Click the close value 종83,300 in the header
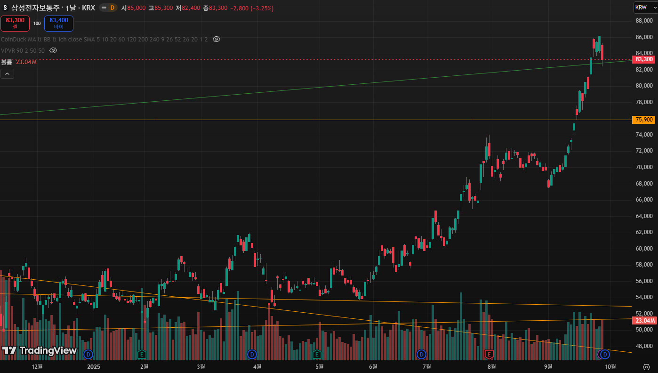Screen dimensions: 658x373 pyautogui.click(x=215, y=8)
